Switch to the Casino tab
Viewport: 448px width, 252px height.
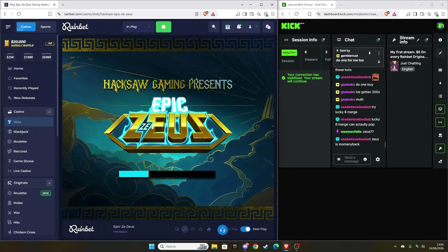(x=26, y=27)
